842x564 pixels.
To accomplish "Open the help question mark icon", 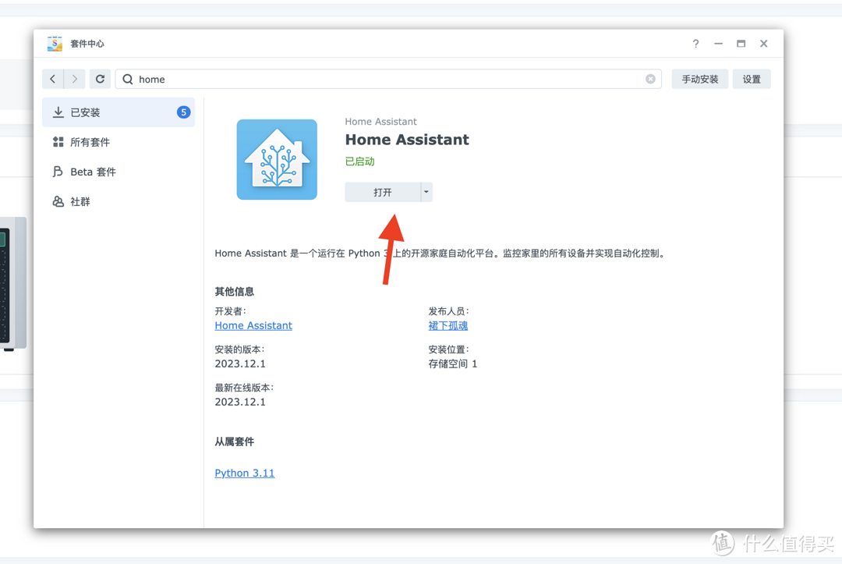I will tap(695, 44).
